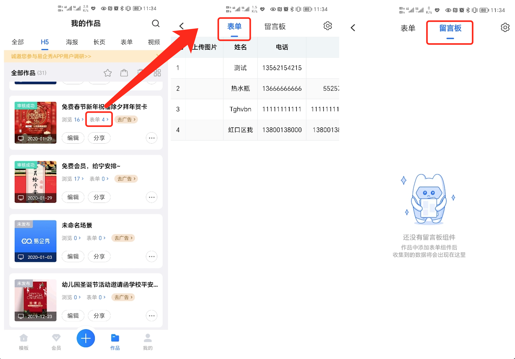Expand 表单 4 for the 春节 card

[99, 120]
